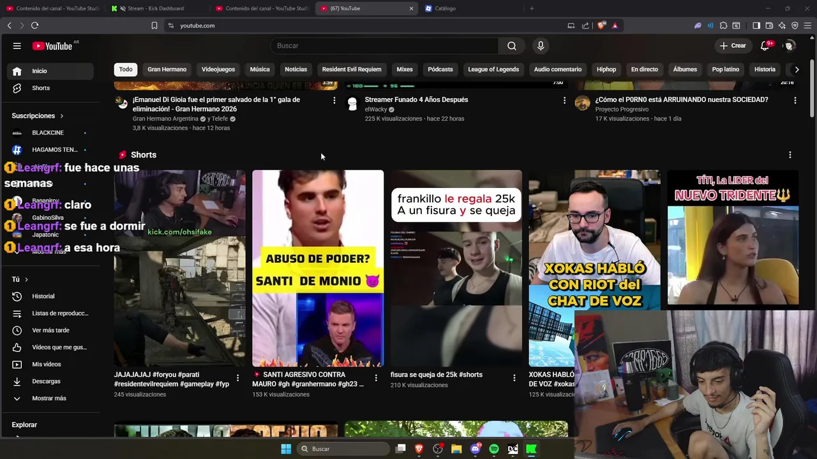Screen dimensions: 817x459
Task: Reload the YouTube page
Action: (34, 25)
